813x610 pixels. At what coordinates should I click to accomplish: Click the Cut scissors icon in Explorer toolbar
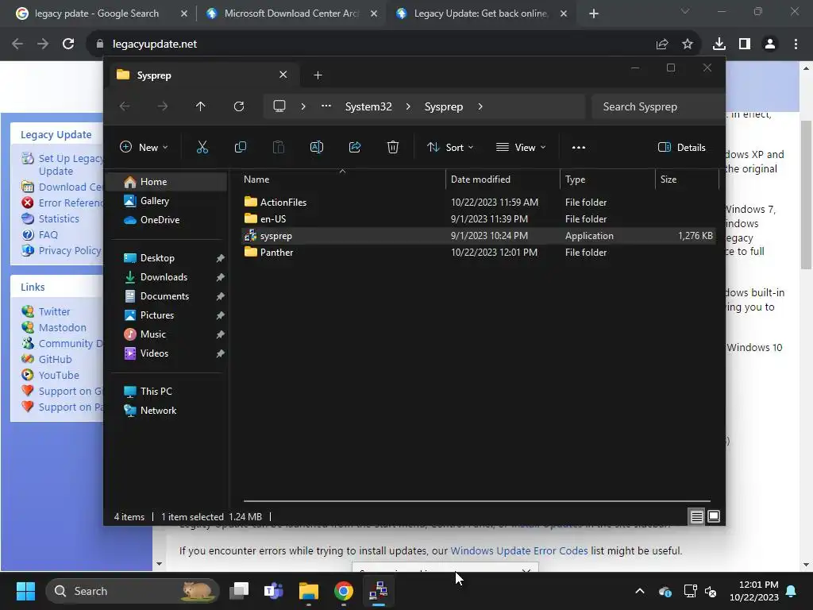click(x=202, y=147)
